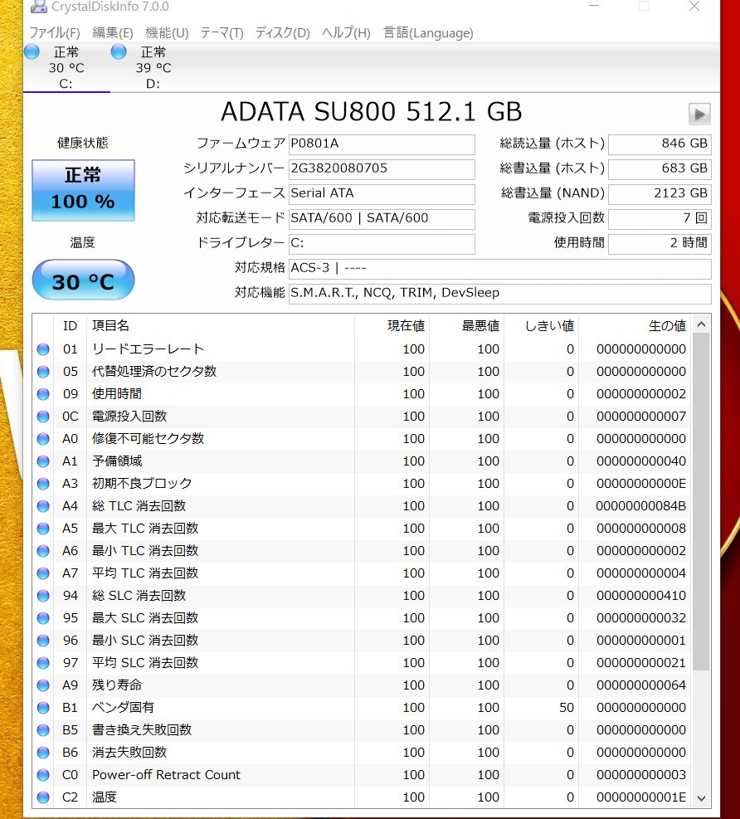
Task: Click total host writes value 683 GB
Action: pos(660,168)
